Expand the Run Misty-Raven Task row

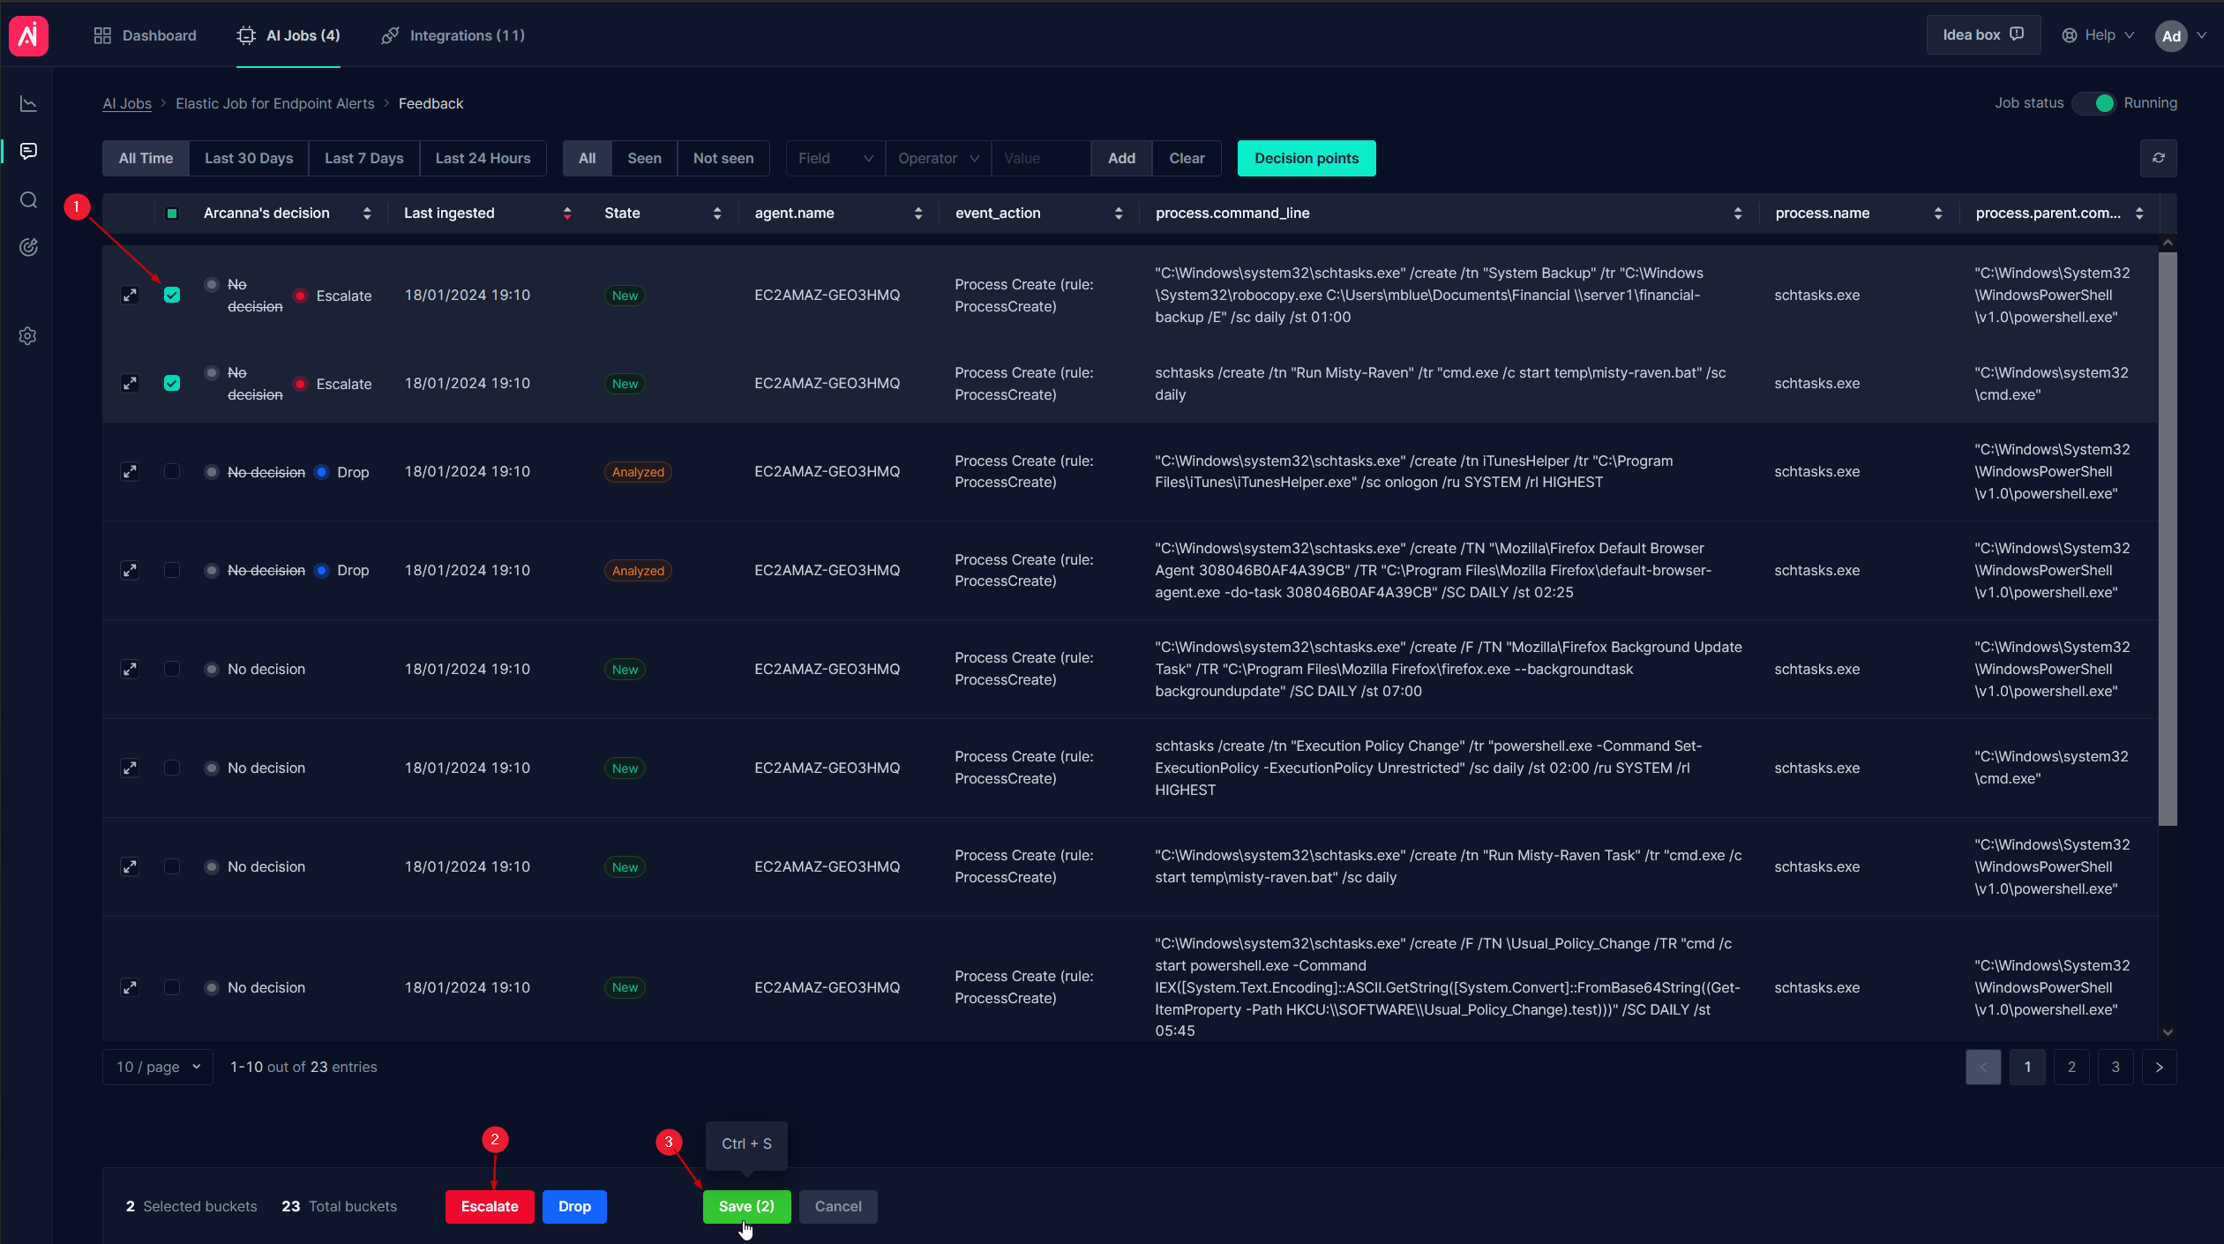coord(130,867)
